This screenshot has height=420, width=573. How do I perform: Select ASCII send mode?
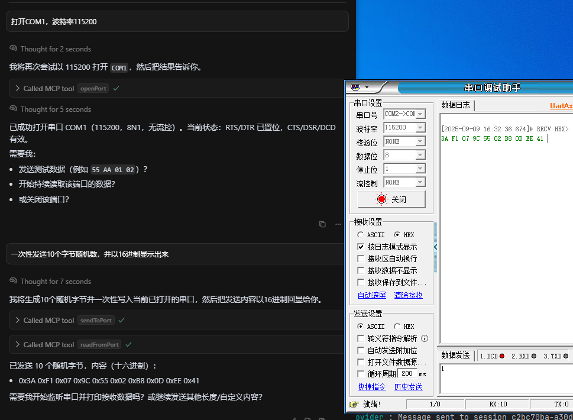click(x=360, y=327)
